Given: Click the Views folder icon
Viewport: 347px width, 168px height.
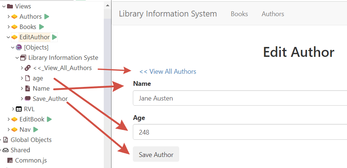Looking at the screenshot, I should coord(10,6).
